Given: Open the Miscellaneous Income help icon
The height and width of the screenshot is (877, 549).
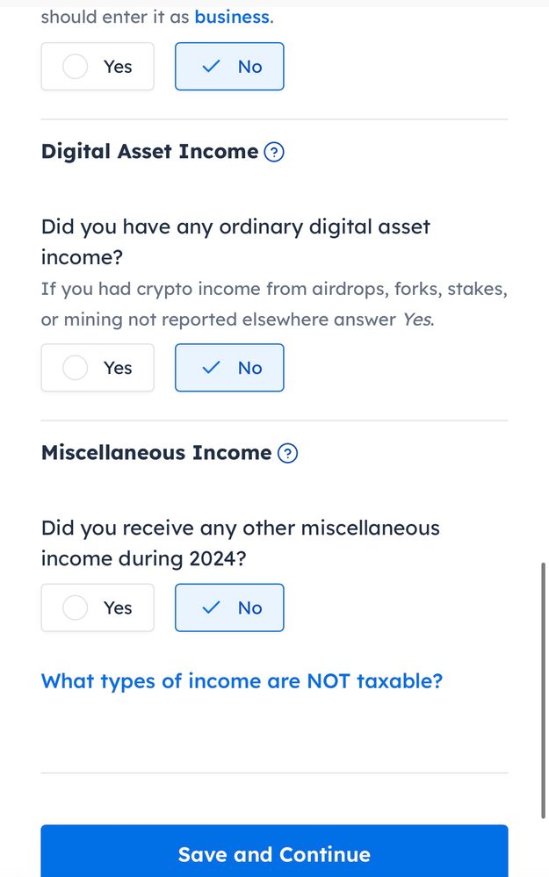Looking at the screenshot, I should [x=287, y=454].
